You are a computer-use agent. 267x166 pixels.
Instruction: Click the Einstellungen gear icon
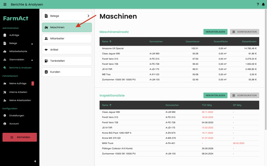[5, 115]
